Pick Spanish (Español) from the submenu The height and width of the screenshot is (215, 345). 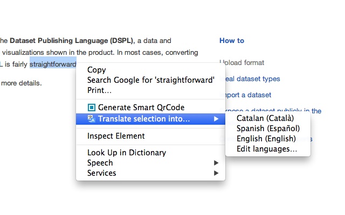[268, 128]
